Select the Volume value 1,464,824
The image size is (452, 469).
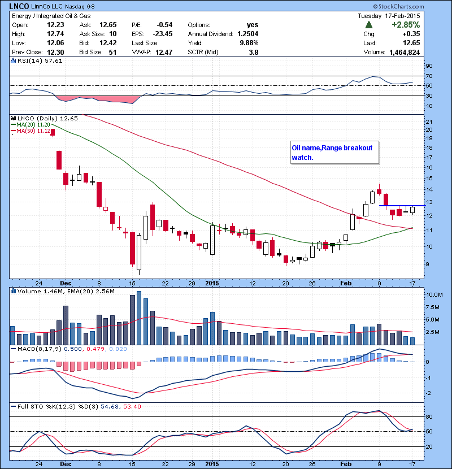tap(405, 52)
